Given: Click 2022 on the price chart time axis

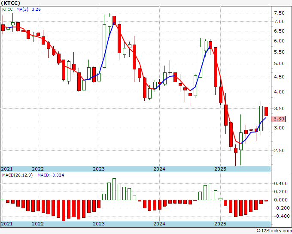Looking at the screenshot, I should (38, 169).
